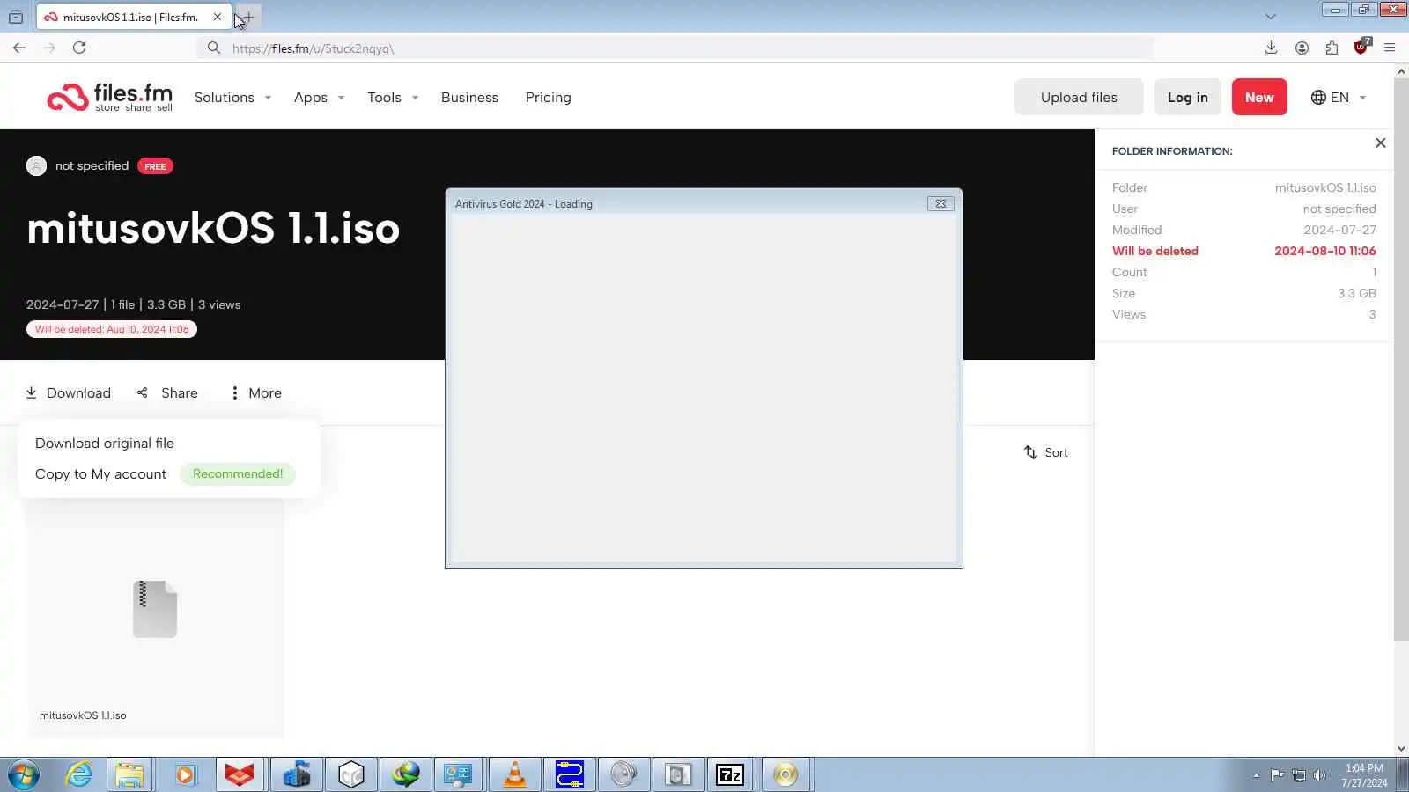Viewport: 1409px width, 792px height.
Task: Expand the Apps dropdown menu
Action: (x=319, y=97)
